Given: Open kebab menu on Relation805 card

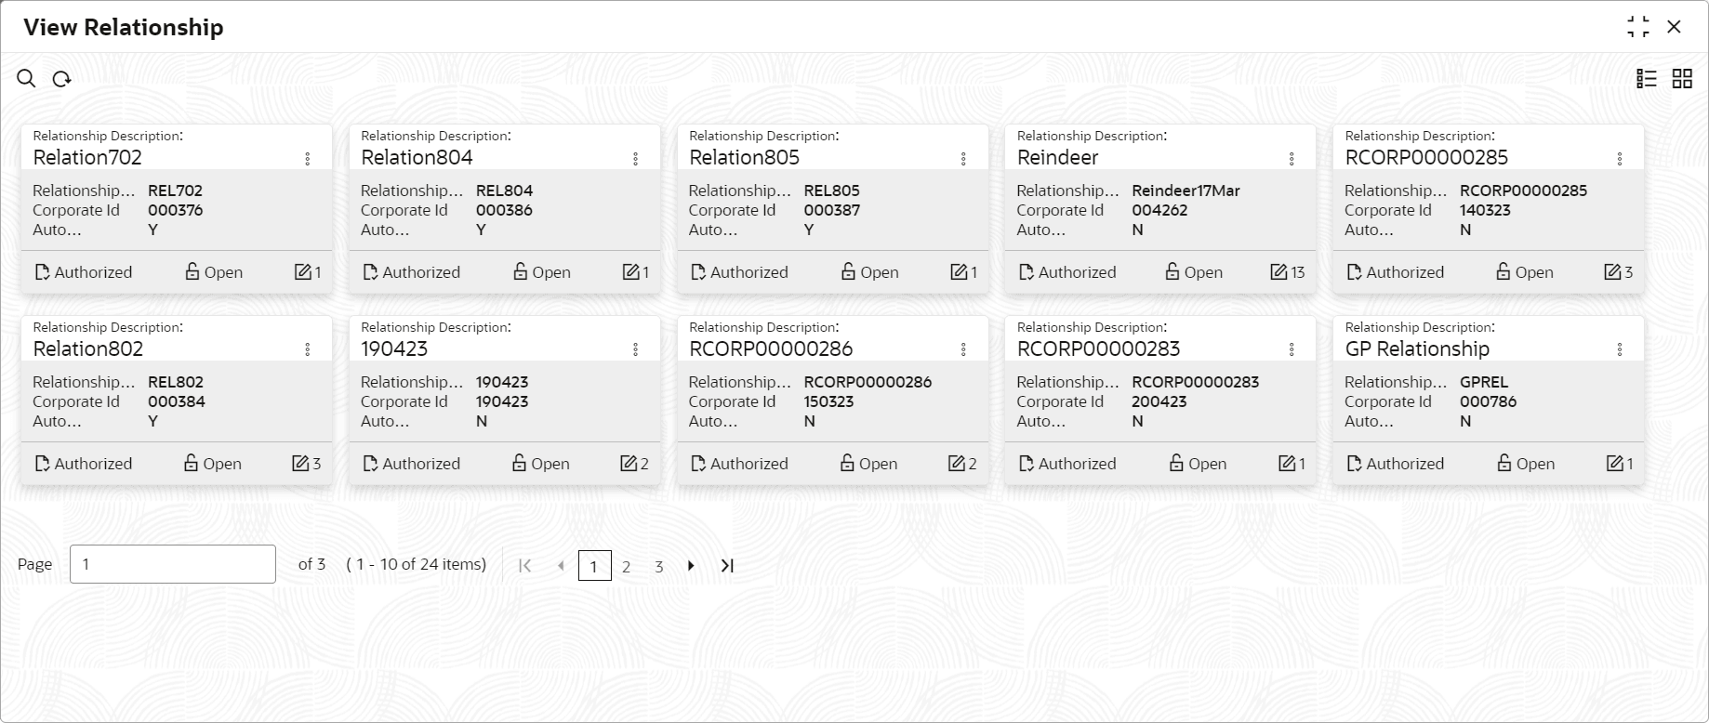Looking at the screenshot, I should (x=963, y=159).
